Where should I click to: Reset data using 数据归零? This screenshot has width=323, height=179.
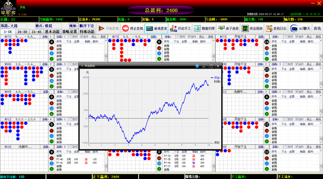point(204,28)
